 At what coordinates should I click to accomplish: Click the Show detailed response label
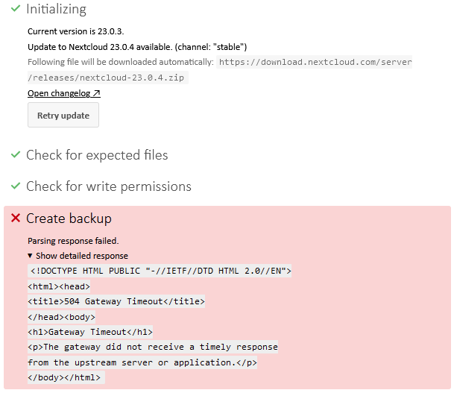pos(82,256)
